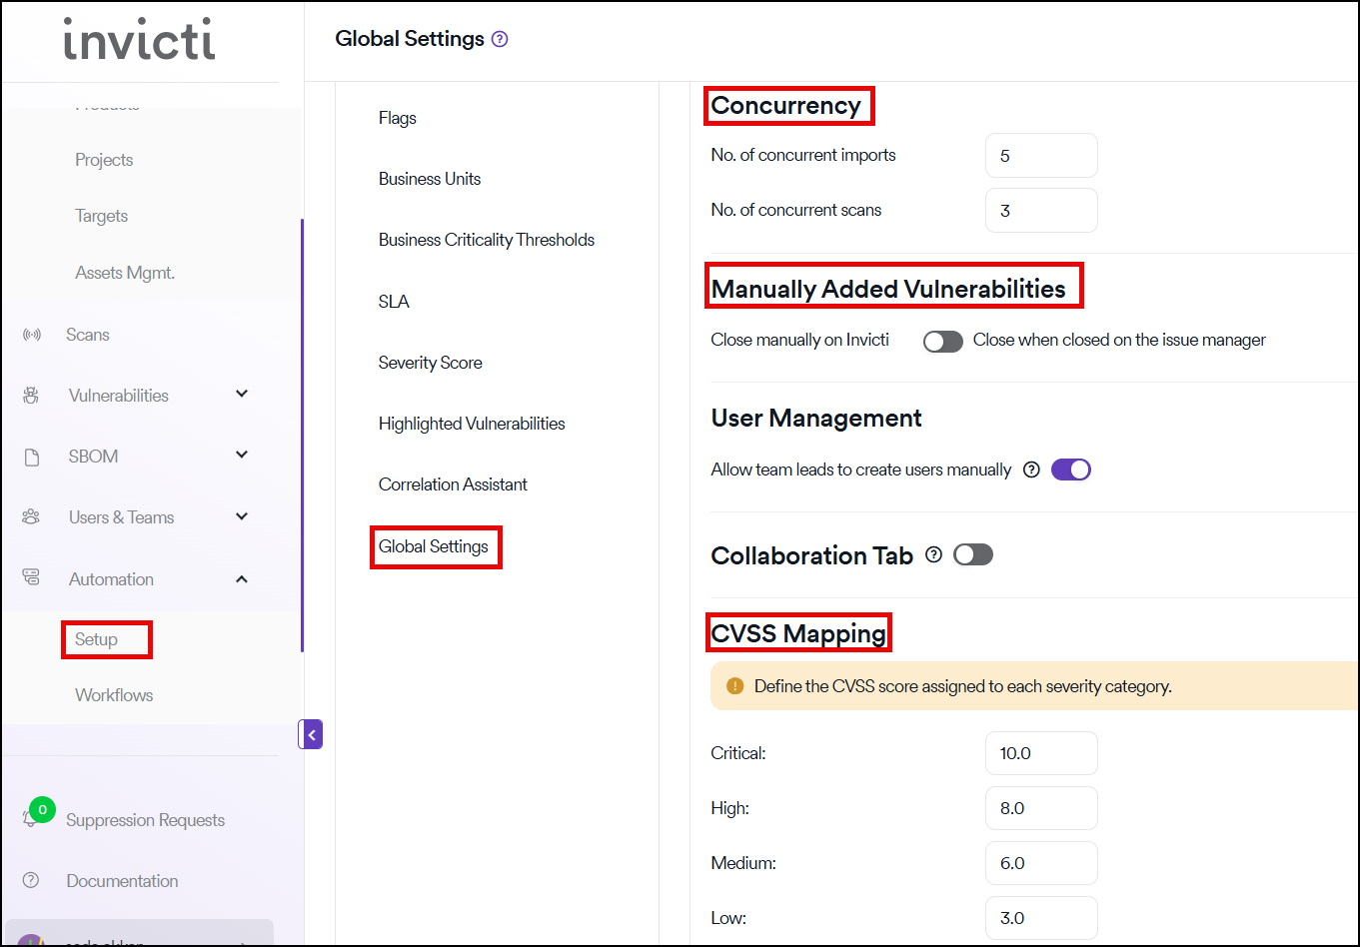Screen dimensions: 1360x947
Task: Collapse the Automation section chevron
Action: pos(242,578)
